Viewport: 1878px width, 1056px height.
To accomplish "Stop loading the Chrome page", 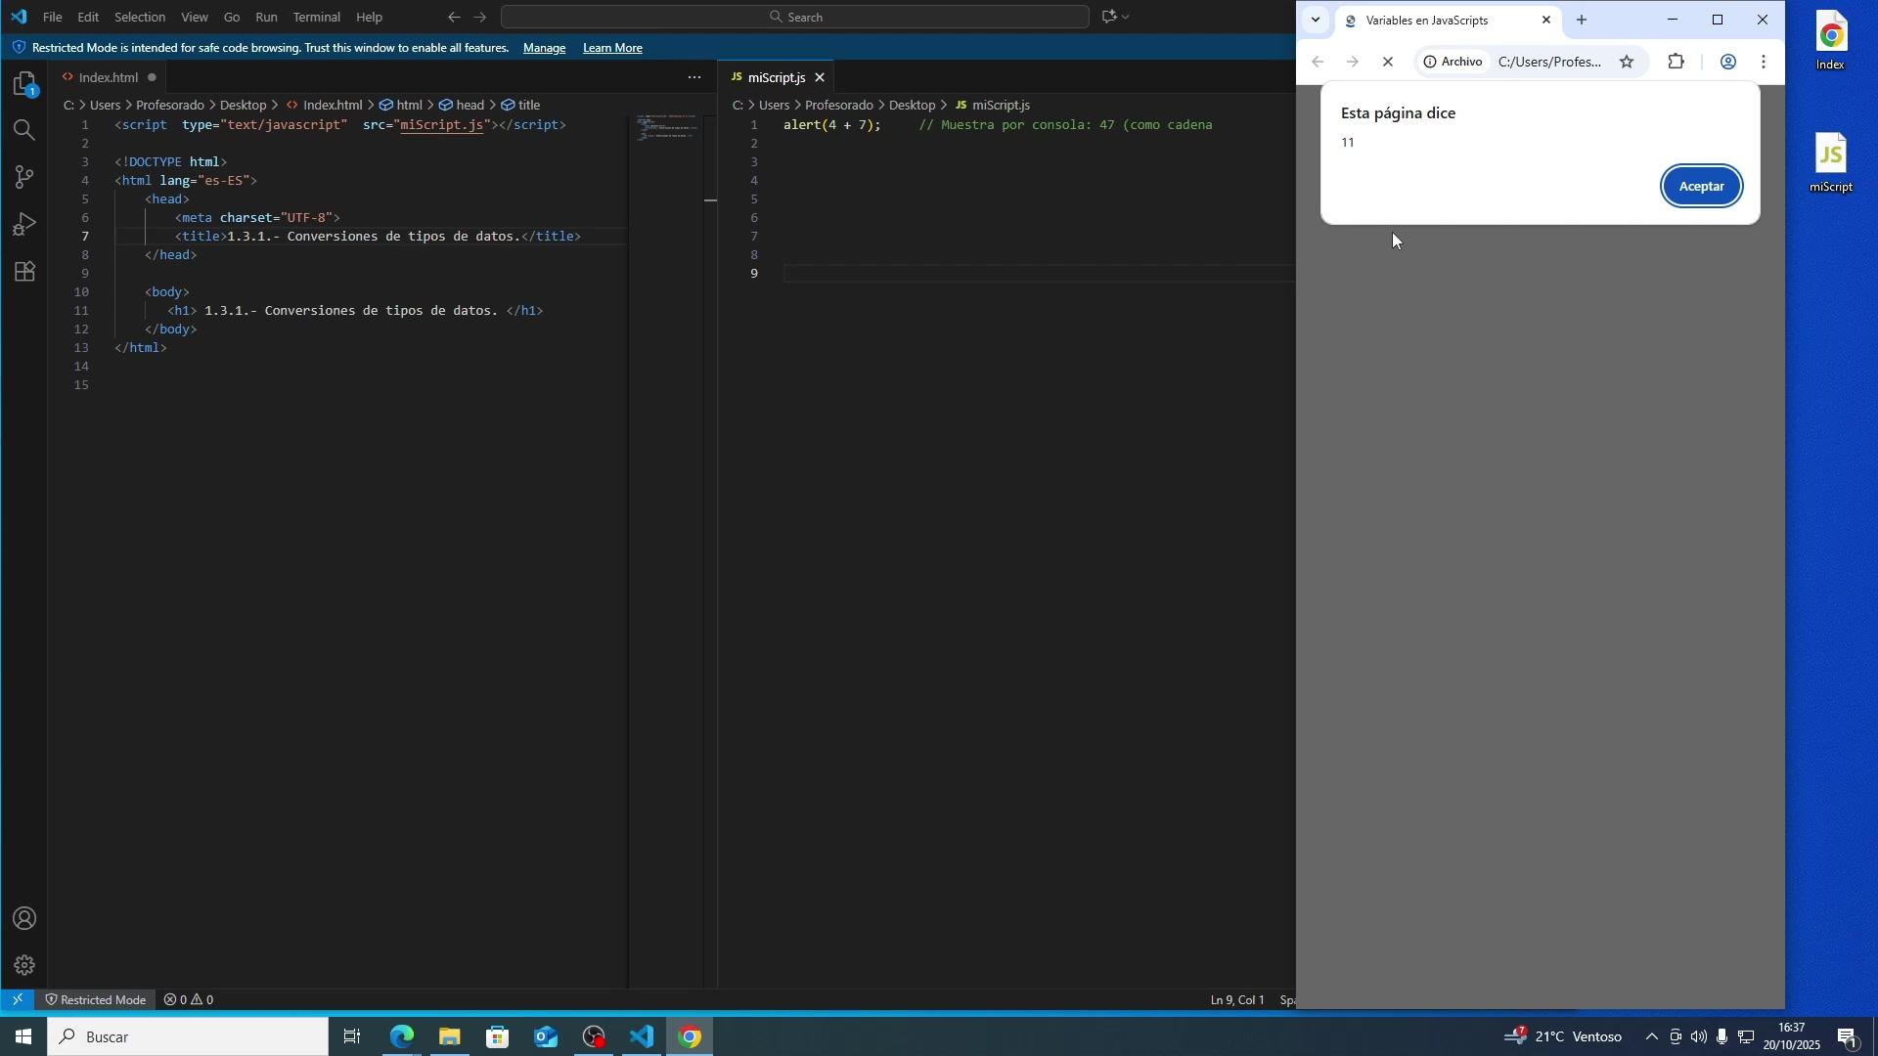I will (1388, 62).
